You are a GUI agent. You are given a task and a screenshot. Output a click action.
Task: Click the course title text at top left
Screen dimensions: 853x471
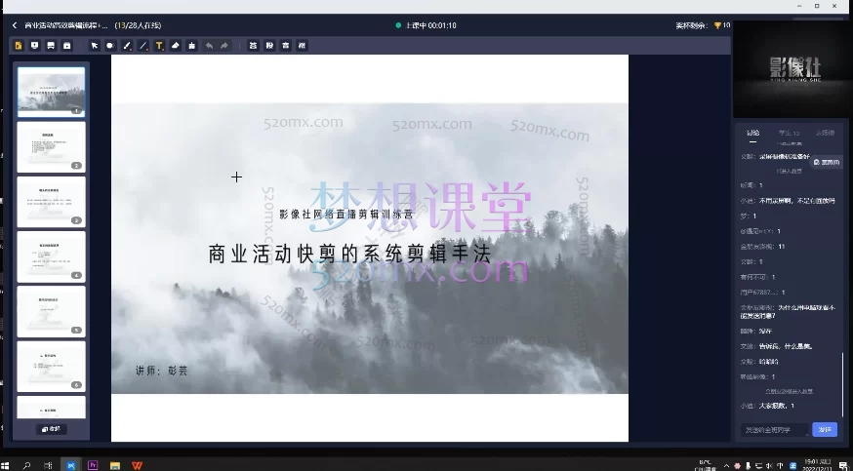pyautogui.click(x=65, y=25)
